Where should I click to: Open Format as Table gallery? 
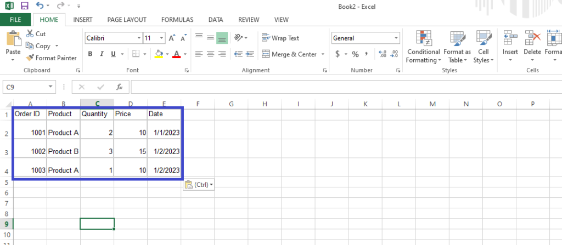pyautogui.click(x=457, y=47)
